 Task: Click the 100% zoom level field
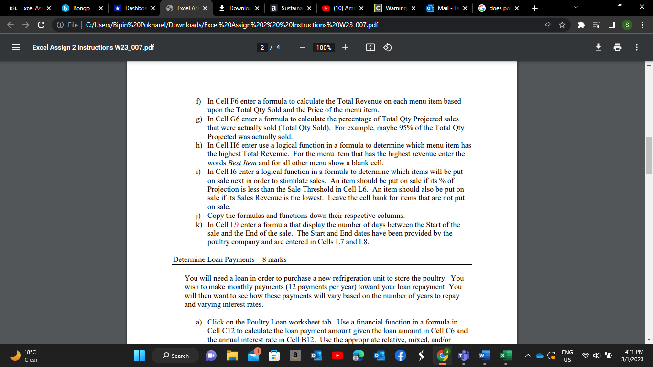click(324, 47)
